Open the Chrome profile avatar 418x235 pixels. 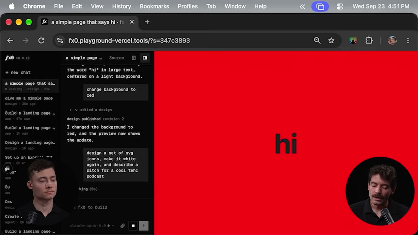coord(392,40)
